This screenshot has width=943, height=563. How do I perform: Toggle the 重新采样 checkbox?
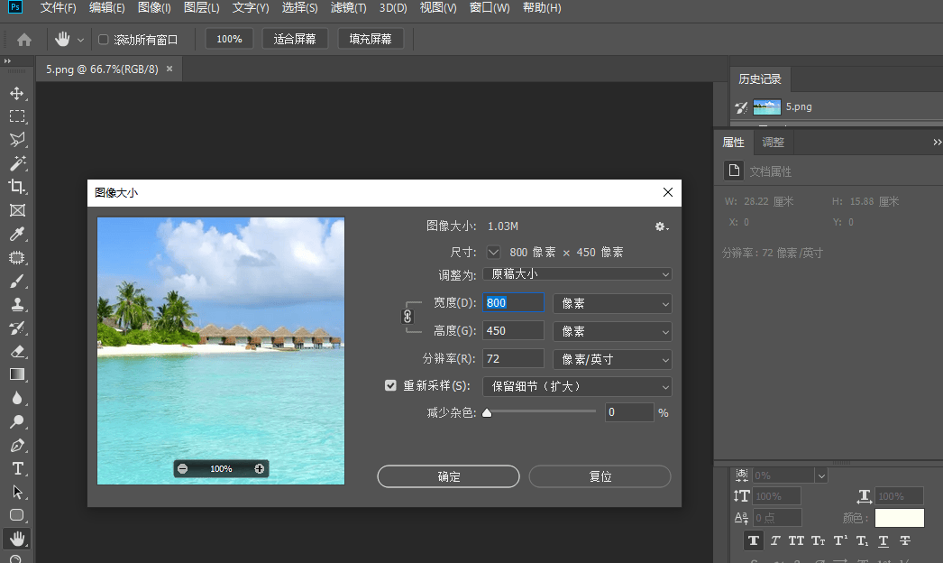coord(390,385)
